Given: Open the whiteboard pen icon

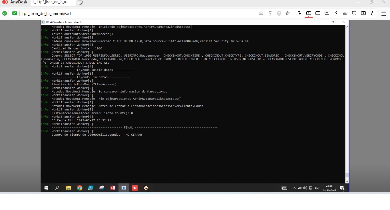Looking at the screenshot, I should (372, 13).
